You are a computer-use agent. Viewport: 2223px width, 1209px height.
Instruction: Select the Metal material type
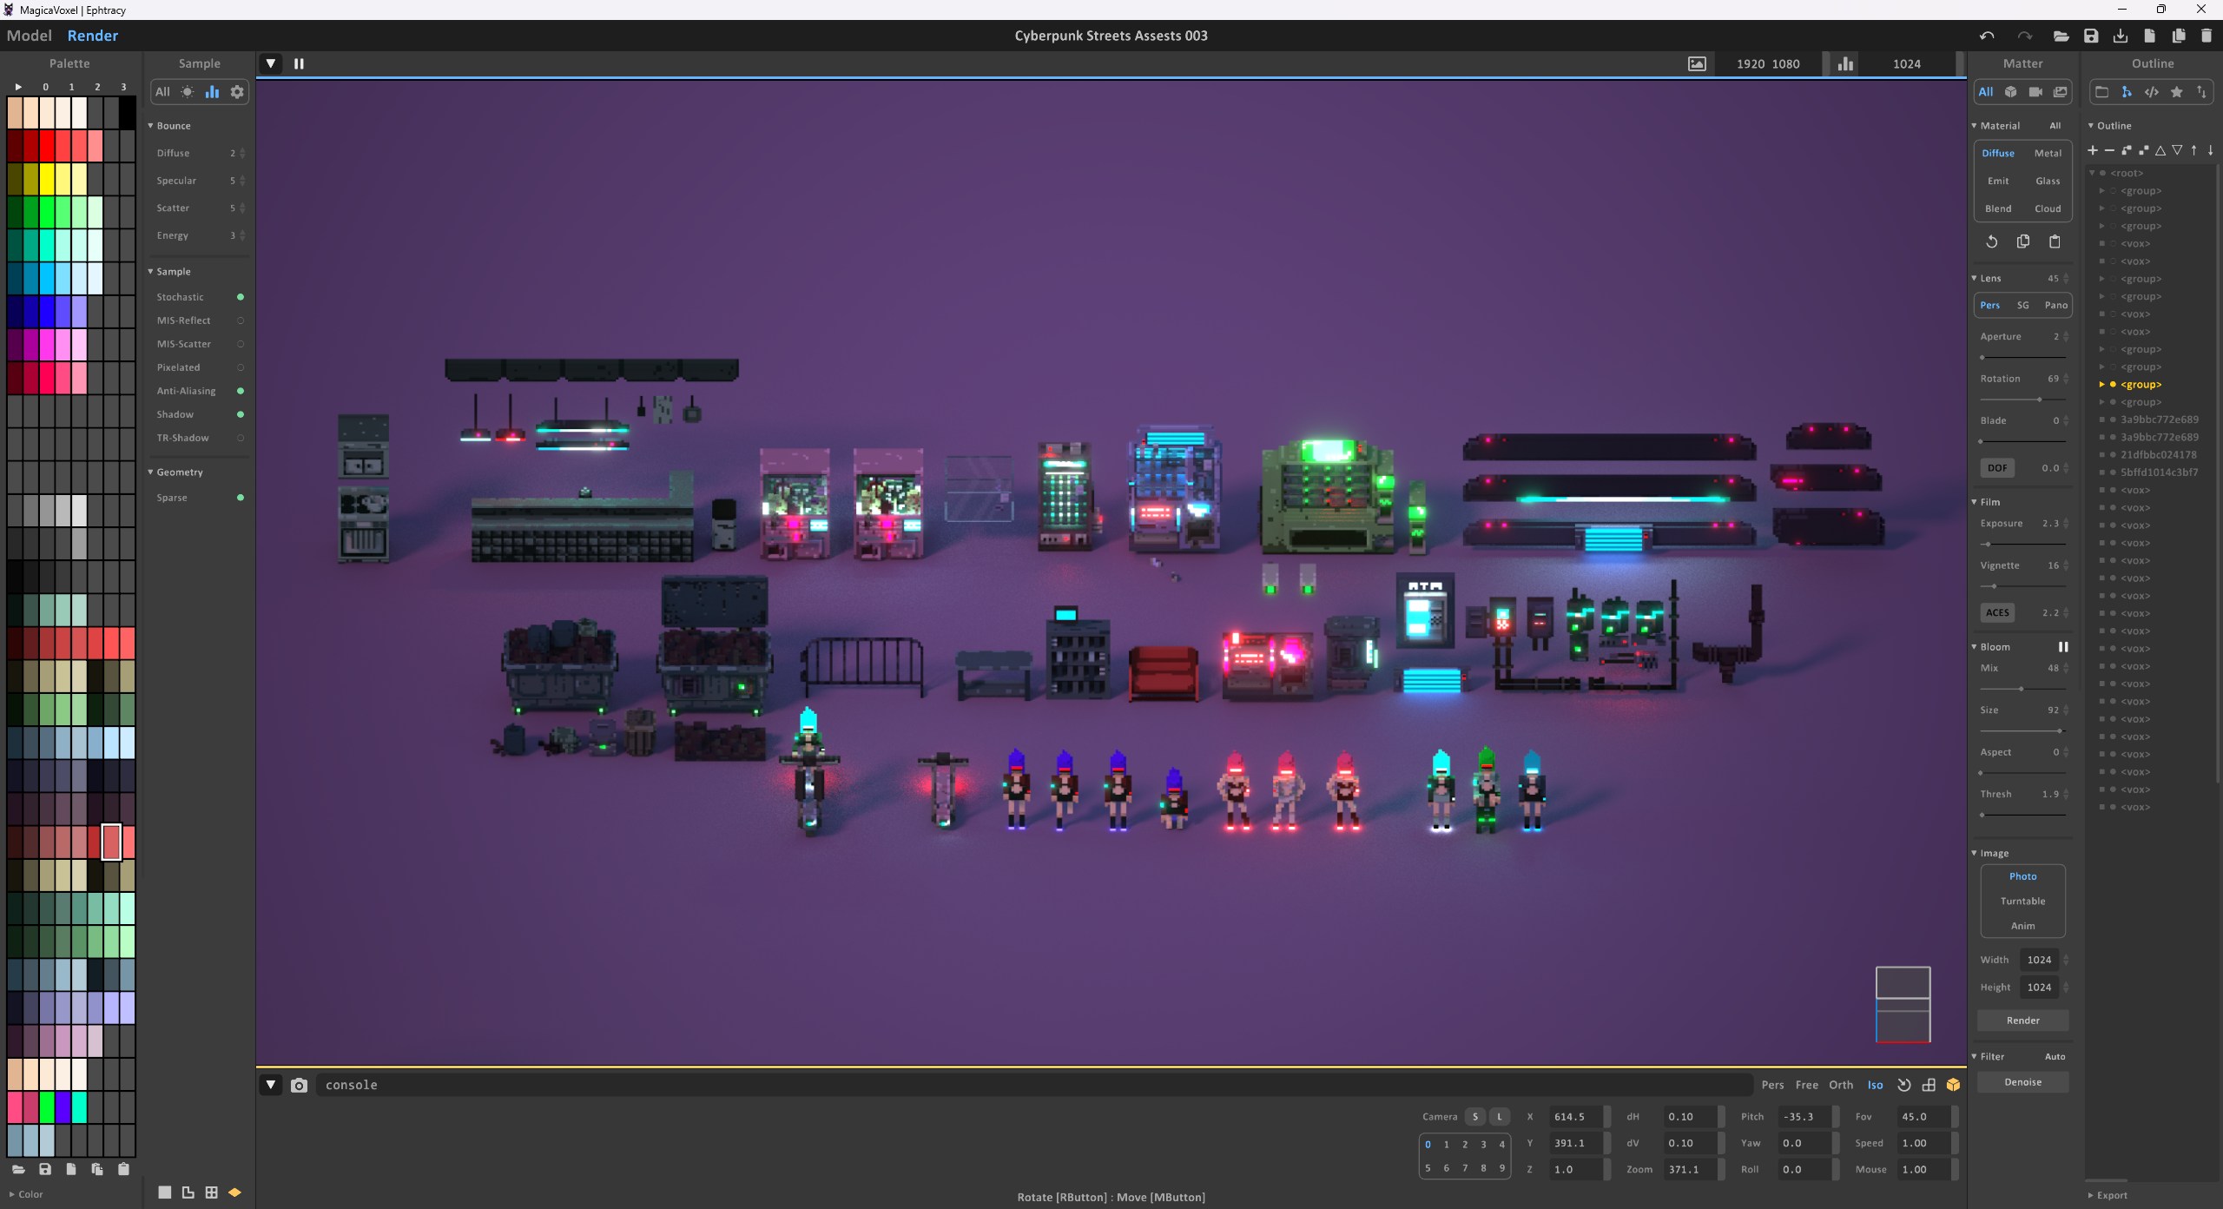[2048, 153]
